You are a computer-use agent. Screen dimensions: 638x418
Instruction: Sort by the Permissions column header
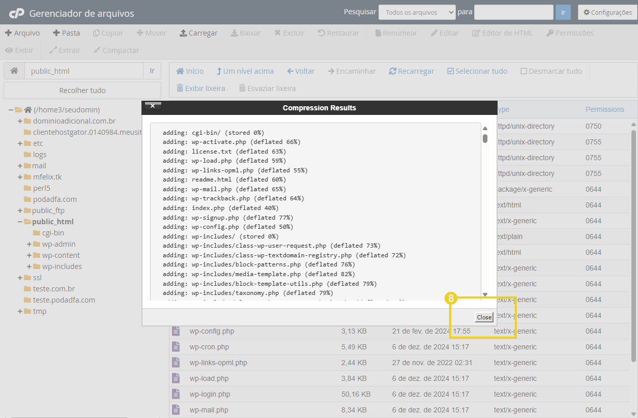604,109
